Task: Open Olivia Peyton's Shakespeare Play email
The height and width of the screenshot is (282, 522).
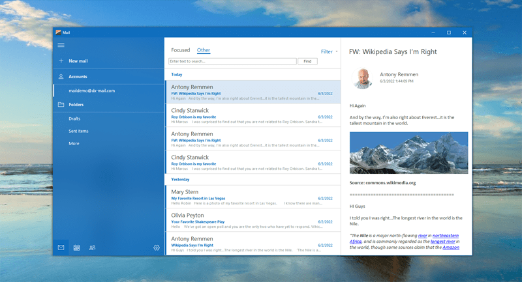Action: point(253,220)
